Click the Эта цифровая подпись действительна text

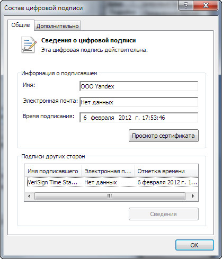click(94, 50)
